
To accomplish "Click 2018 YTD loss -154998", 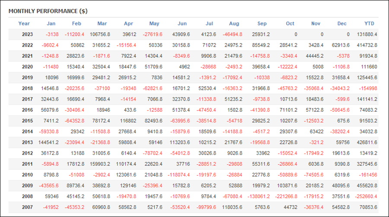I will pyautogui.click(x=368, y=88).
